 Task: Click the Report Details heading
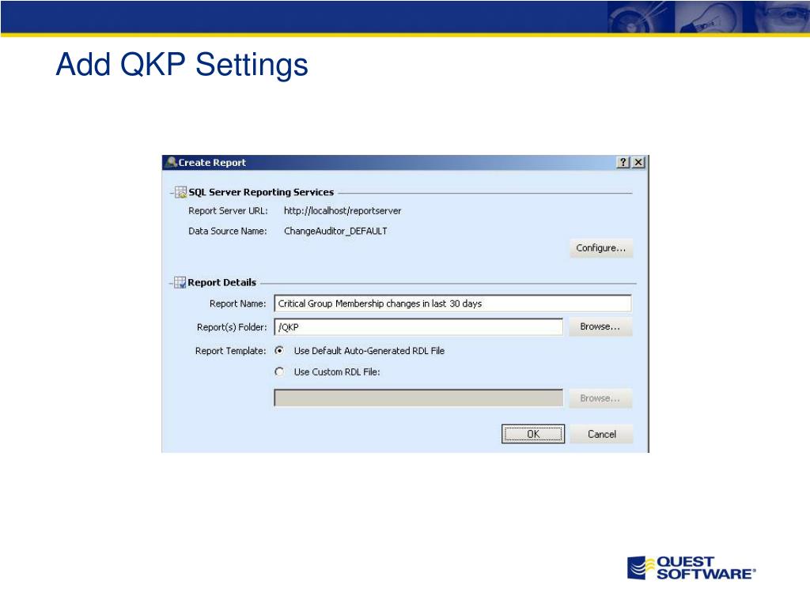click(x=222, y=282)
